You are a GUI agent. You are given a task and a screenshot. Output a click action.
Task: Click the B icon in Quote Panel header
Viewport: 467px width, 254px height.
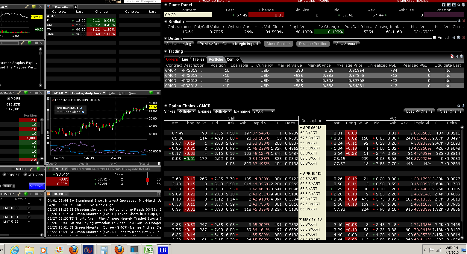[449, 5]
